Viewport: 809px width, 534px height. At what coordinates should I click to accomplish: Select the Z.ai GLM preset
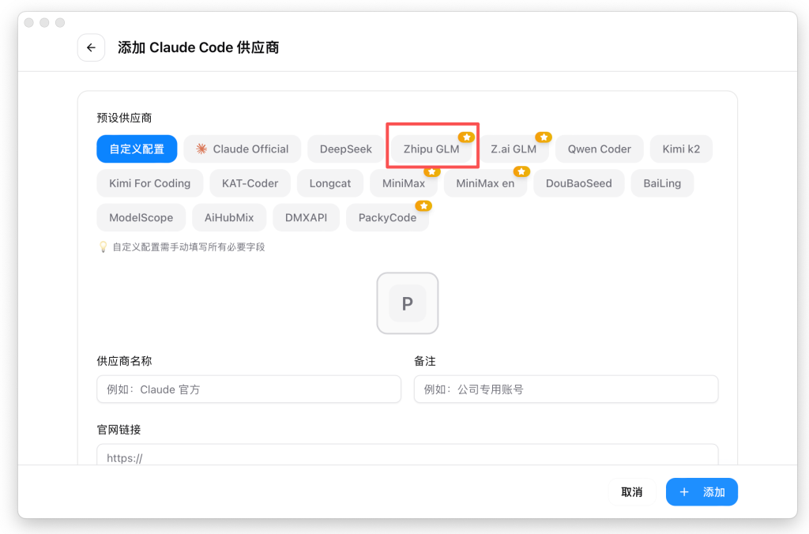(x=514, y=149)
